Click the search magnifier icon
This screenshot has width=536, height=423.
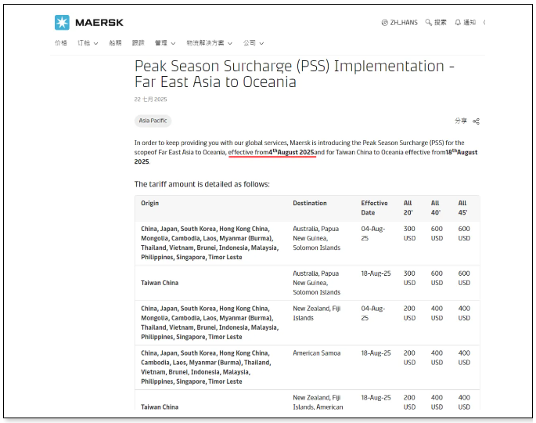pos(428,23)
